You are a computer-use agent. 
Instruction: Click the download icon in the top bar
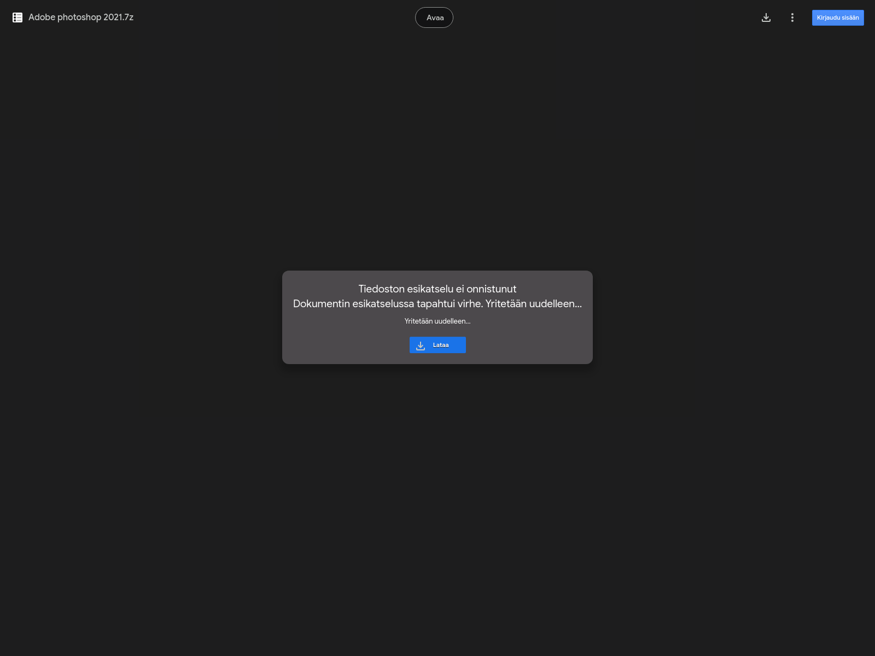[766, 17]
